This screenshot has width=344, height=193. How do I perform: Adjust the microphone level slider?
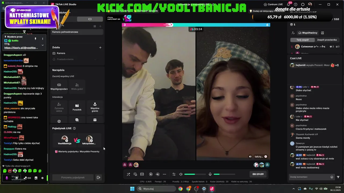(224, 174)
